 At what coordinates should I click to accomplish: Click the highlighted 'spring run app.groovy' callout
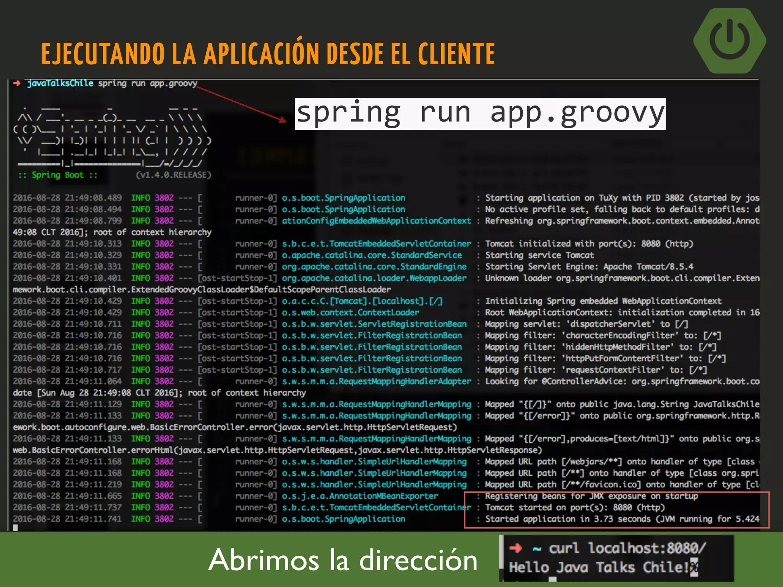click(480, 114)
